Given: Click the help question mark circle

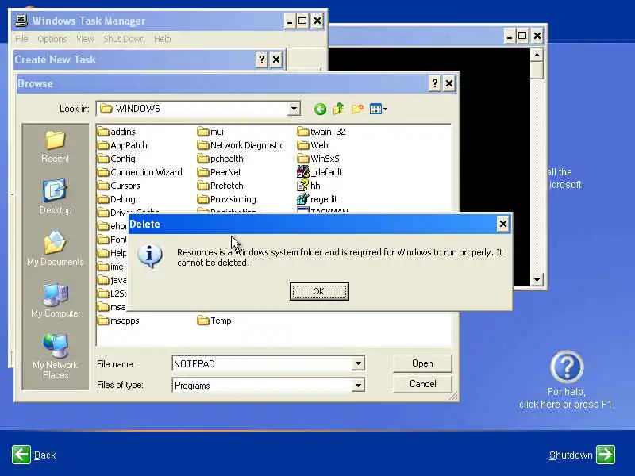Looking at the screenshot, I should pos(567,367).
